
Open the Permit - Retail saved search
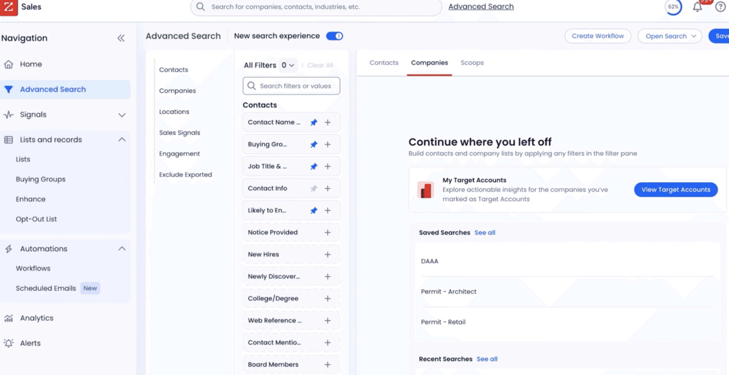click(x=567, y=322)
